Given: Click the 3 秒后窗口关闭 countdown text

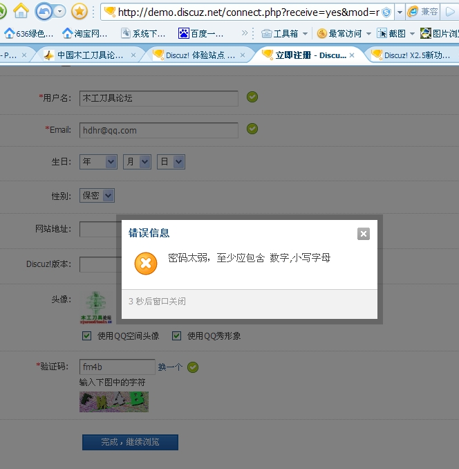Looking at the screenshot, I should (157, 301).
